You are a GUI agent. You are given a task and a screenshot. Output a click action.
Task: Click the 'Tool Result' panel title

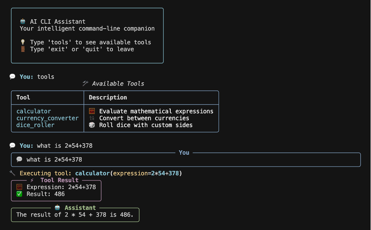pyautogui.click(x=60, y=180)
